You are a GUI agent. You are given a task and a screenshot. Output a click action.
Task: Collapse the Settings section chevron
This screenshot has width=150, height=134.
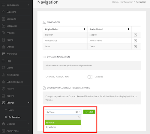(x=29, y=103)
